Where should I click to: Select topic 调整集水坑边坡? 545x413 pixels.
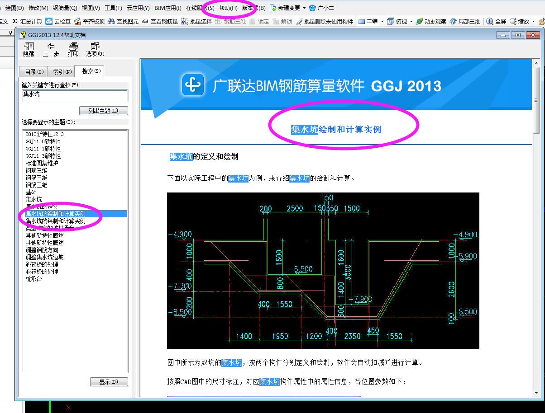pyautogui.click(x=44, y=257)
